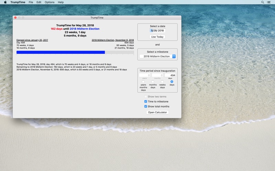Click 'Time period since Inauguration' label
275x171 pixels.
click(x=157, y=71)
